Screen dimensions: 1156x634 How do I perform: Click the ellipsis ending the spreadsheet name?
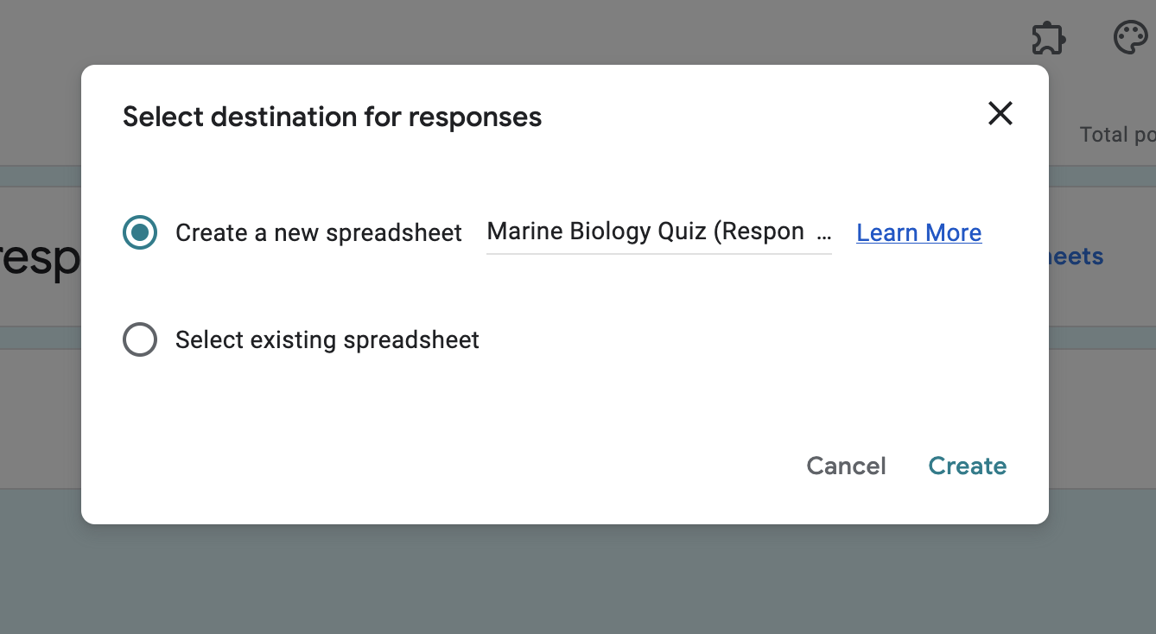823,232
